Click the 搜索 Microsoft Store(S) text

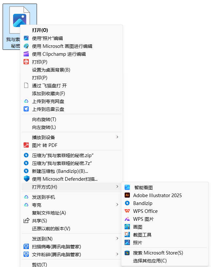tap(158, 253)
